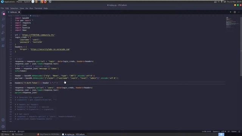
Task: Click the unsaved dot on the replay.py tab
Action: point(19,12)
